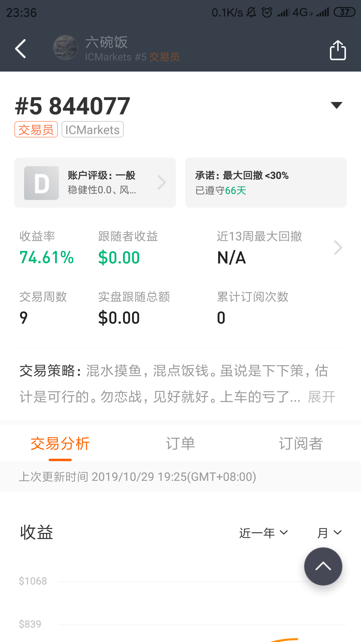Switch to the 订单 tab
The image size is (361, 642).
(x=180, y=444)
